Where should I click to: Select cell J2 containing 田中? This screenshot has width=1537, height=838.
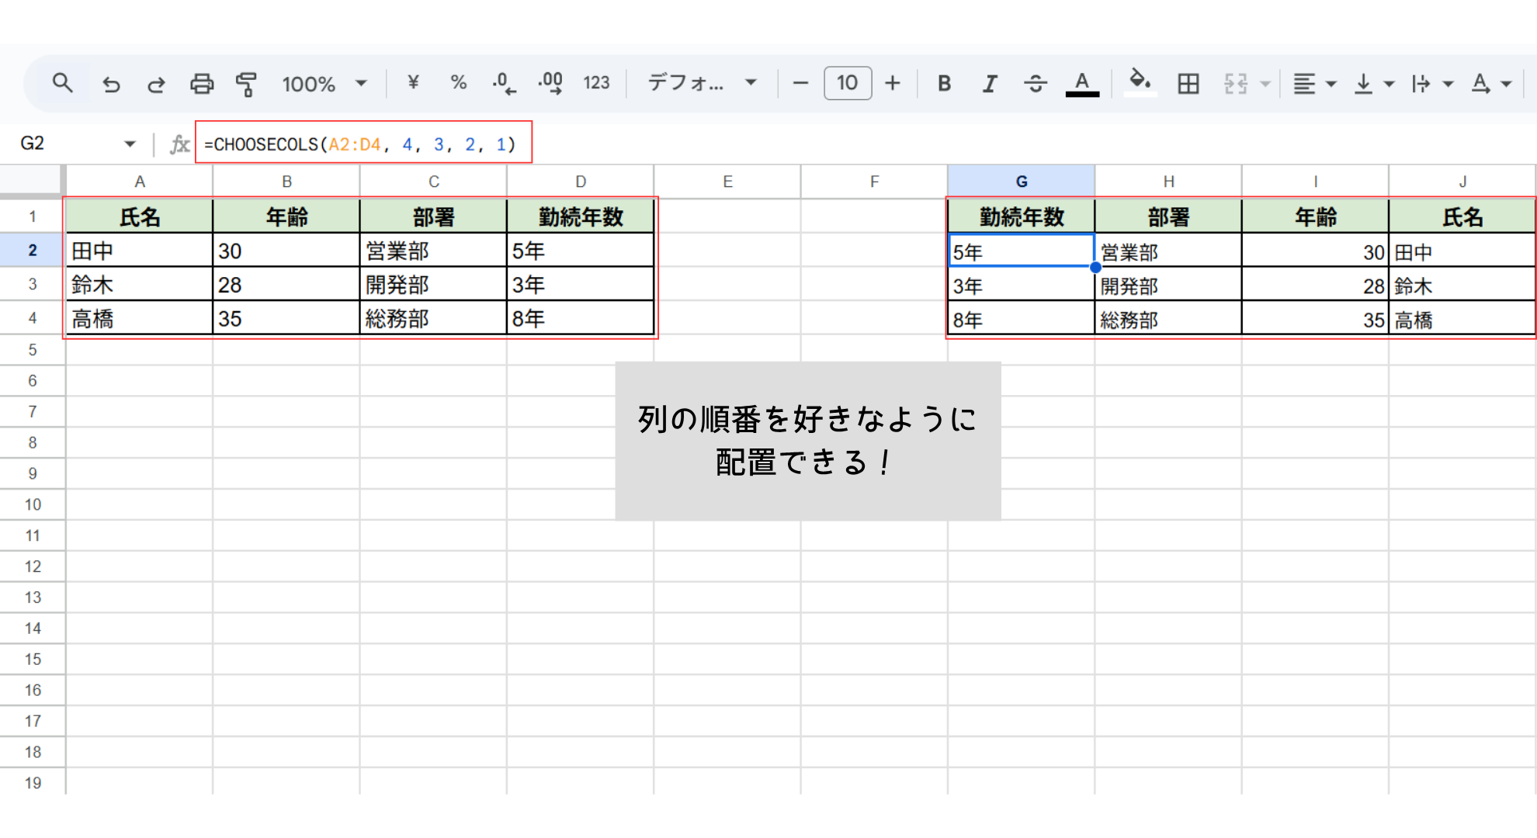click(1462, 251)
